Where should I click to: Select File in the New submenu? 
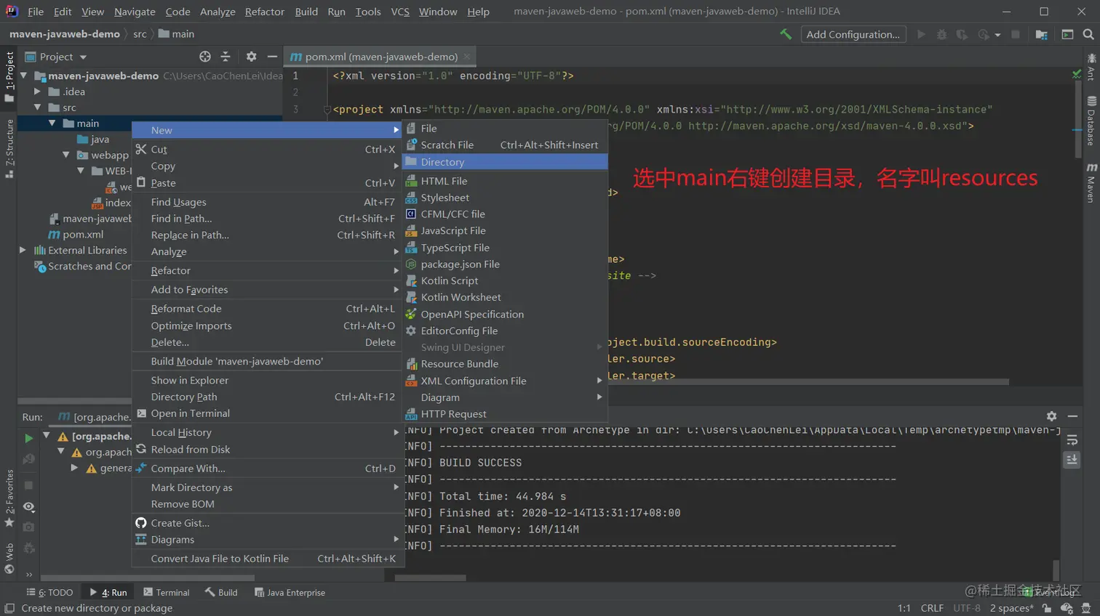tap(505, 129)
